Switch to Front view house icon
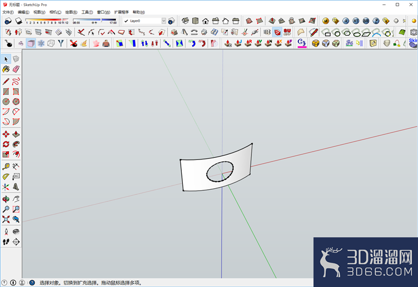Viewport: 418px width, 287px height. click(x=205, y=21)
